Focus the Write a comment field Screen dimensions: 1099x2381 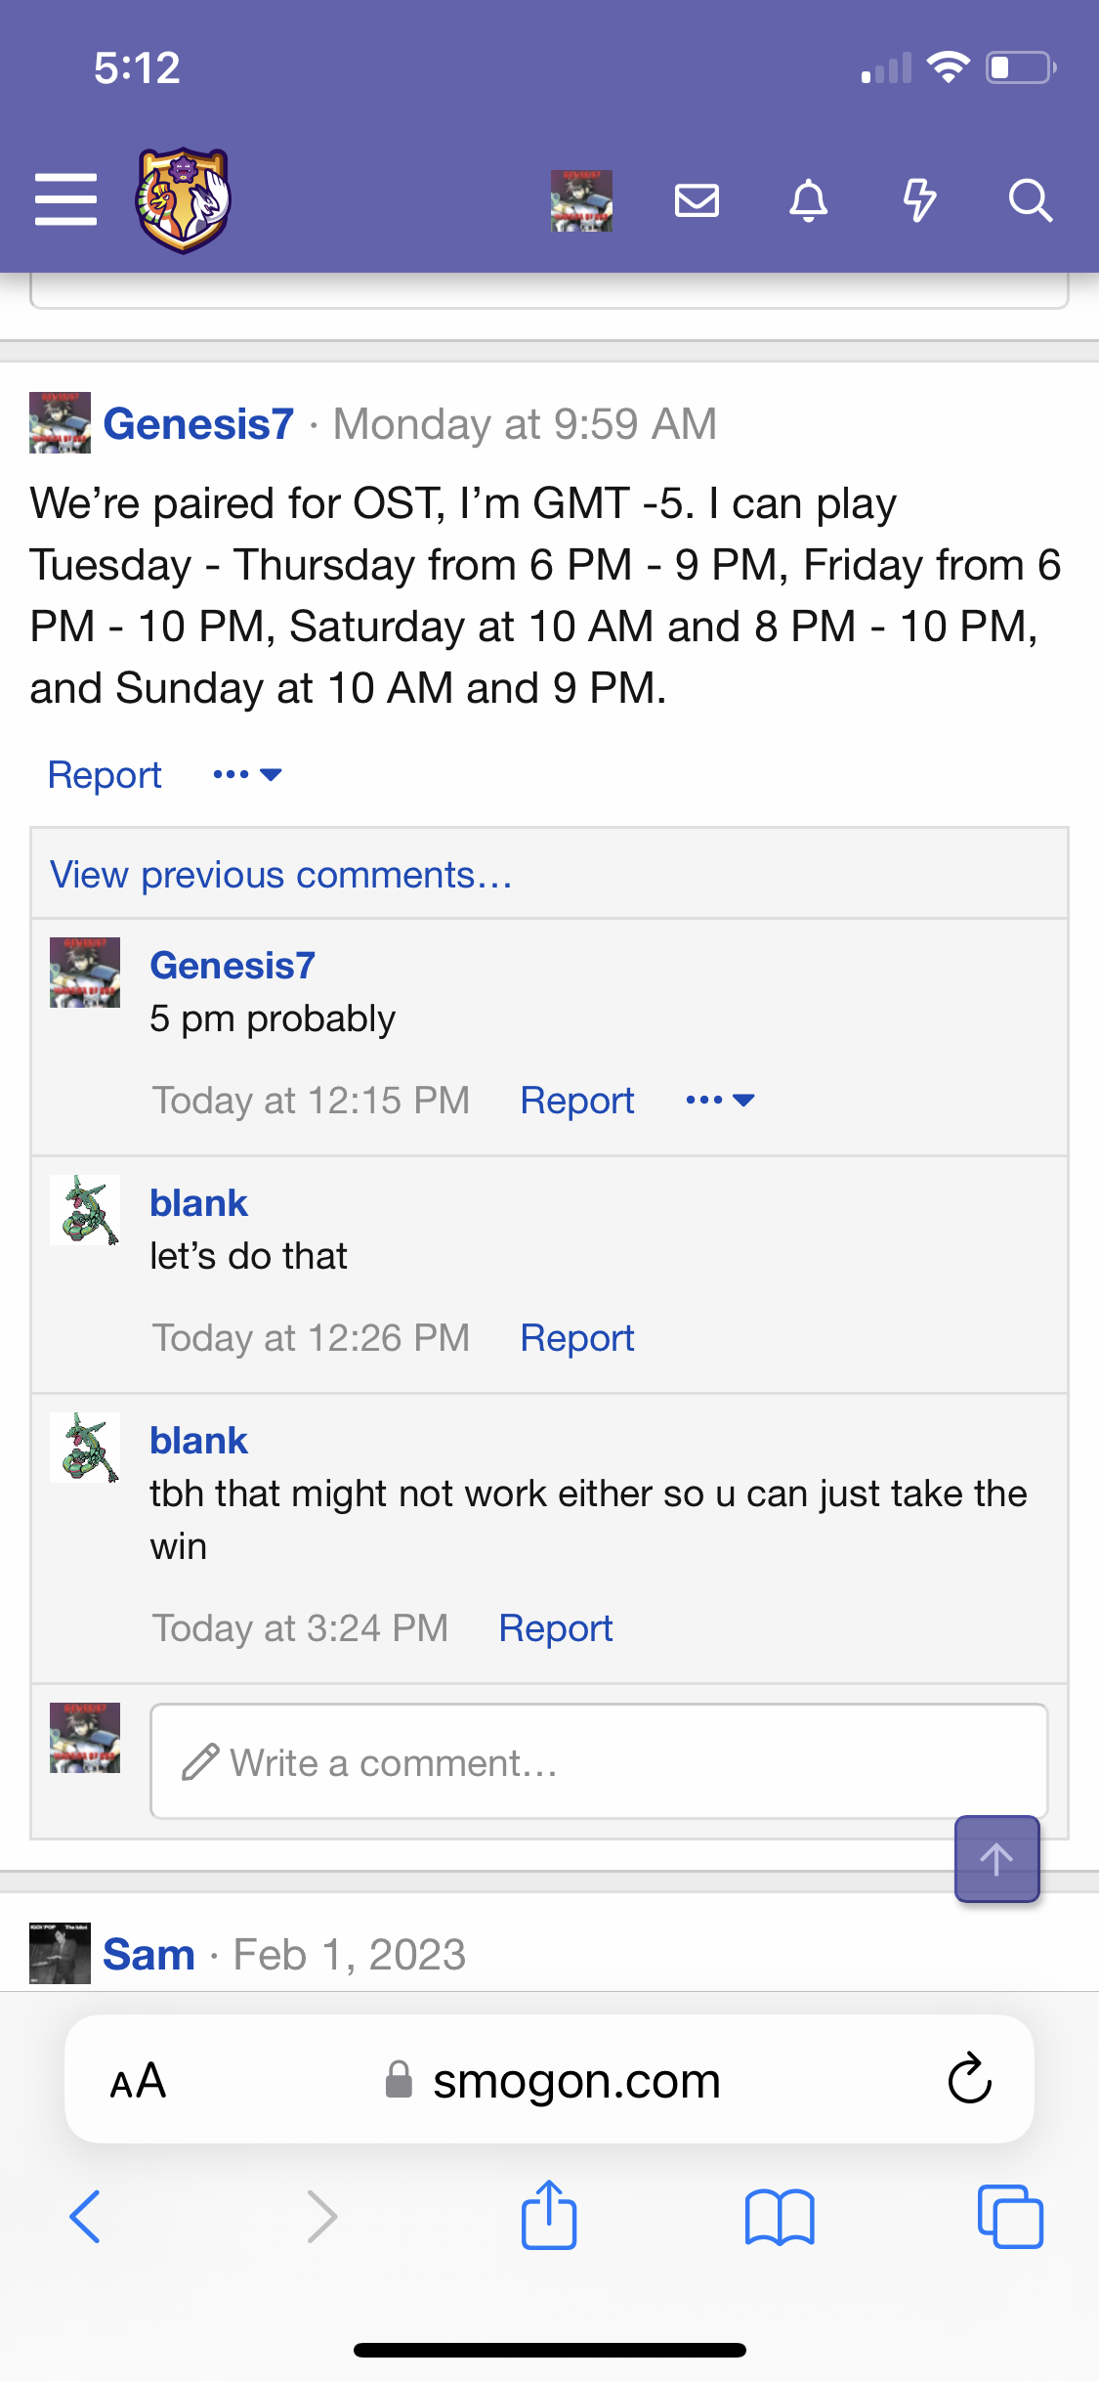point(599,1762)
